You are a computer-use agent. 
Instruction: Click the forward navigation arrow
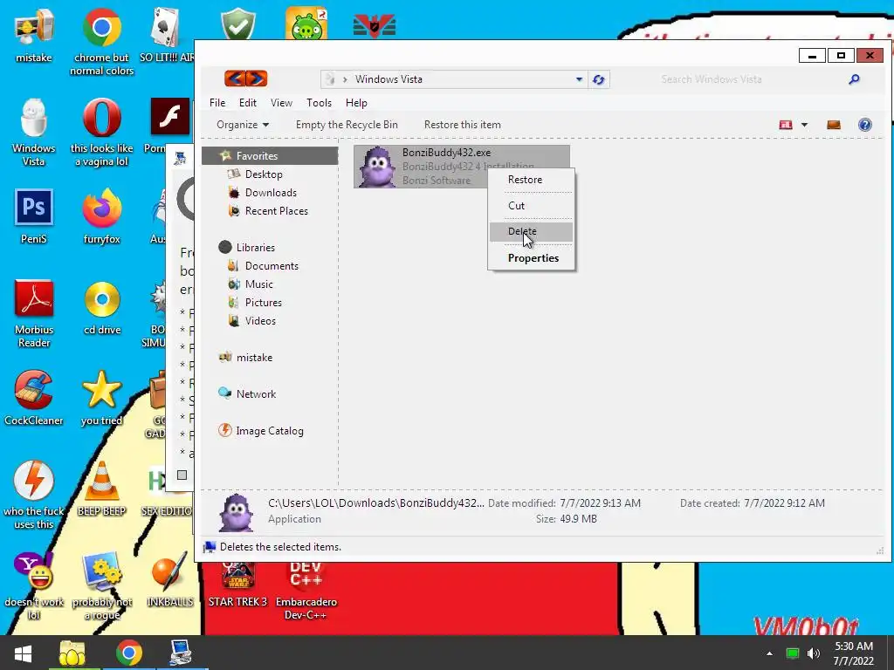tap(257, 78)
